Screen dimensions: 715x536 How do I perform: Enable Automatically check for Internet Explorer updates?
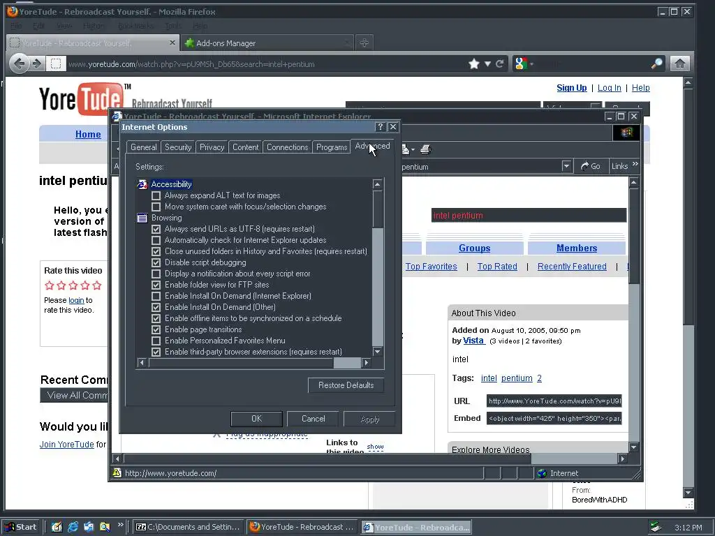pos(156,240)
